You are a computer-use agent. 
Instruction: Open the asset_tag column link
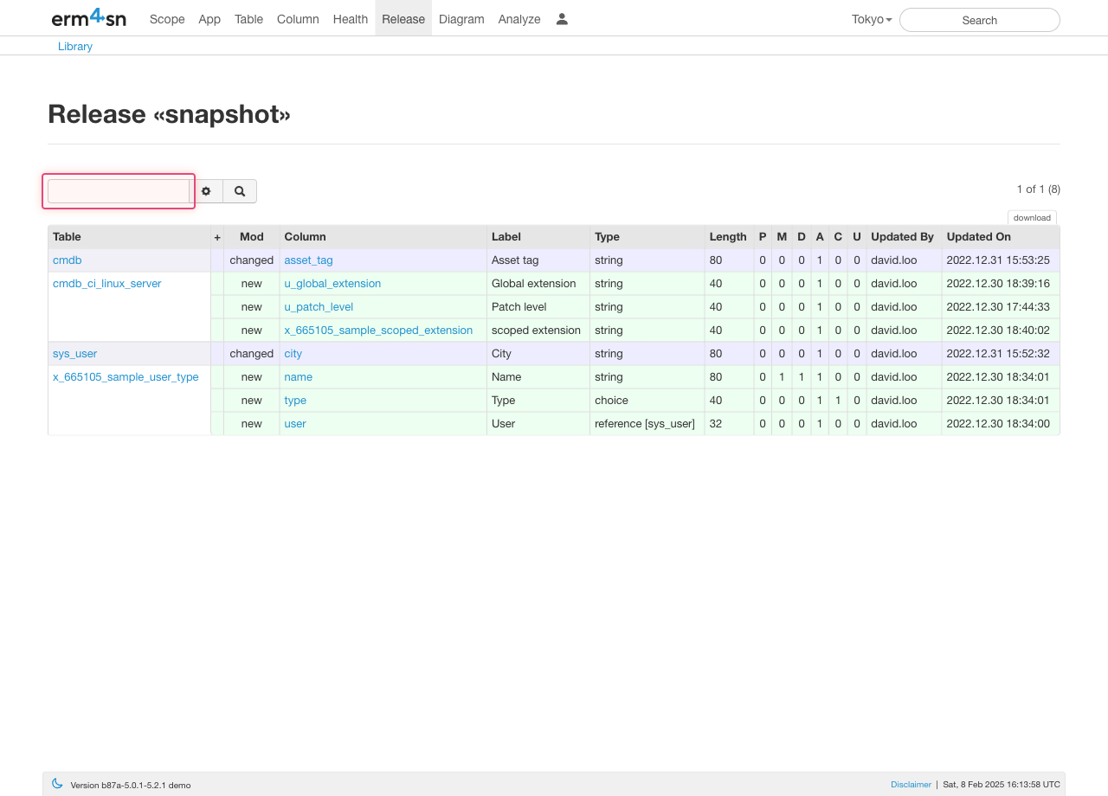[x=308, y=260]
